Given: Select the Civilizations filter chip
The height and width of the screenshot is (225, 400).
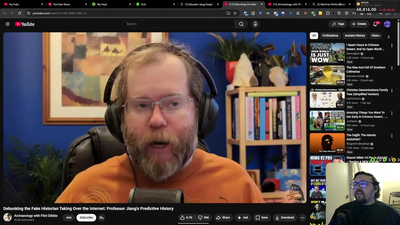Looking at the screenshot, I should coord(330,36).
